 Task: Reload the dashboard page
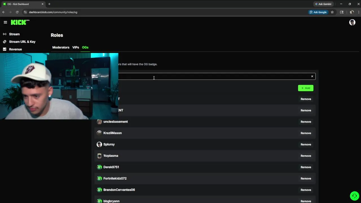pyautogui.click(x=17, y=12)
